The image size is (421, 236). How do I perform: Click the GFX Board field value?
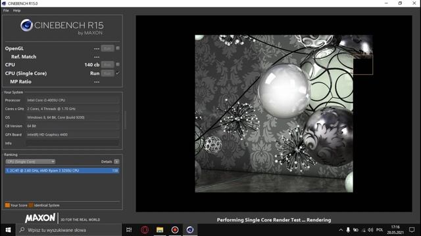click(72, 134)
